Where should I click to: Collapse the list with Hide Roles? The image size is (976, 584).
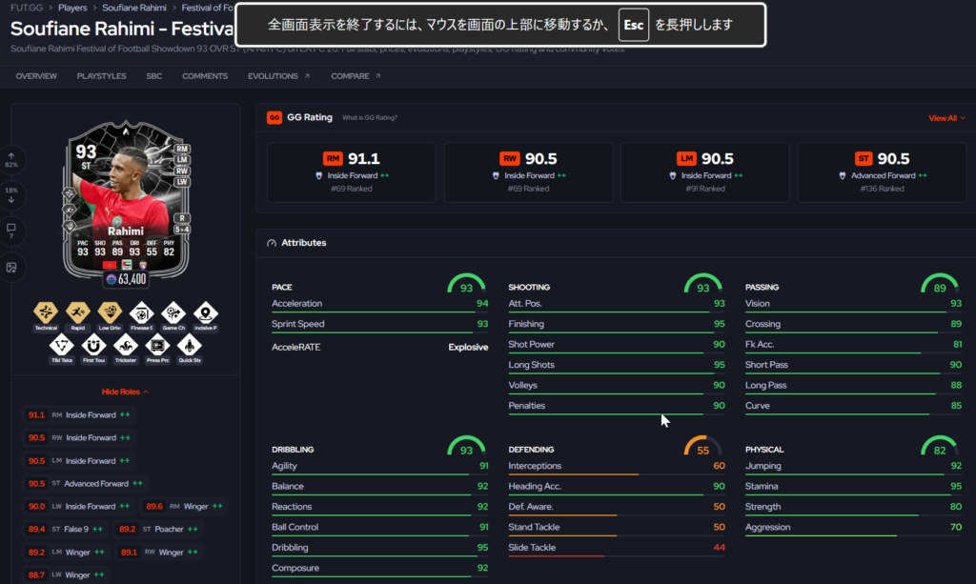click(125, 392)
